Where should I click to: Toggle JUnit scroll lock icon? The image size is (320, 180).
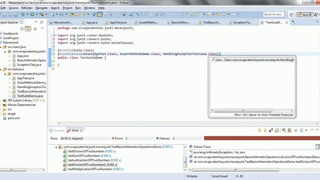pos(276,130)
